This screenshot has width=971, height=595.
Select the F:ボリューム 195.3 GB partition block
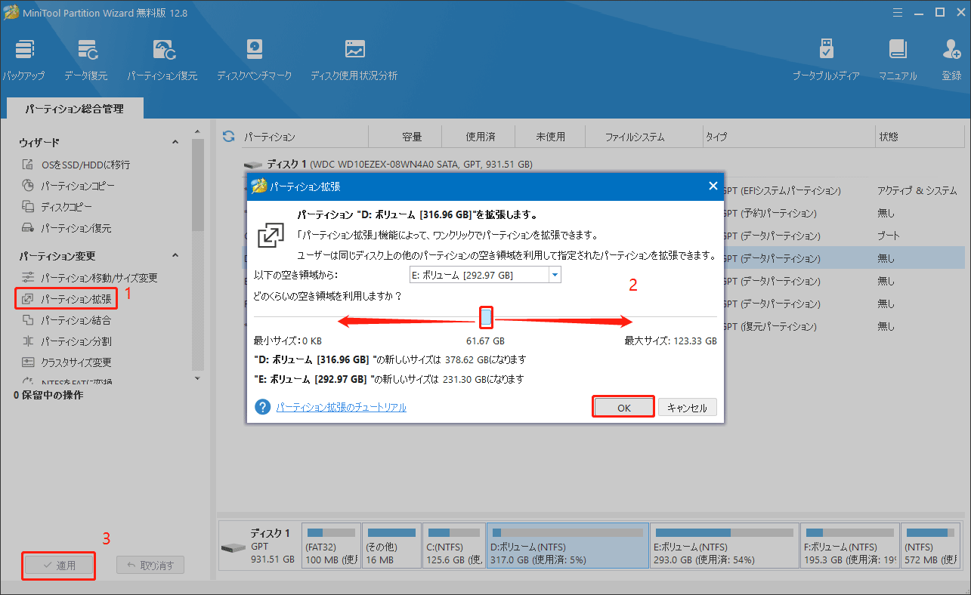point(849,545)
